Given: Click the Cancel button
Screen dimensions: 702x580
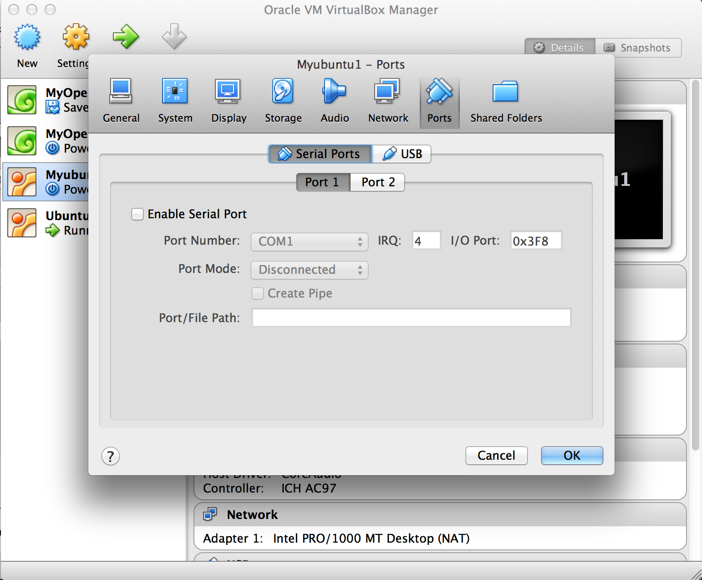Looking at the screenshot, I should pyautogui.click(x=497, y=456).
